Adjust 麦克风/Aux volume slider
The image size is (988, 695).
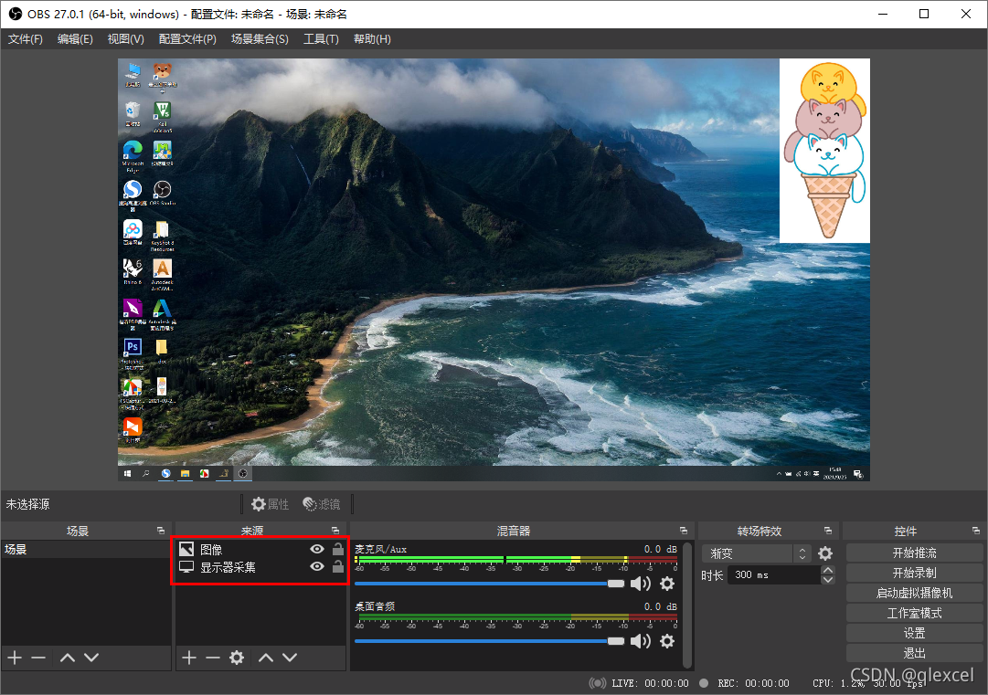pos(489,584)
